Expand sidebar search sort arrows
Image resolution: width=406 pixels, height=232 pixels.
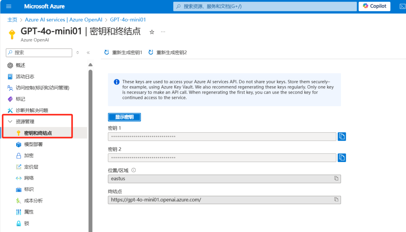[78, 53]
